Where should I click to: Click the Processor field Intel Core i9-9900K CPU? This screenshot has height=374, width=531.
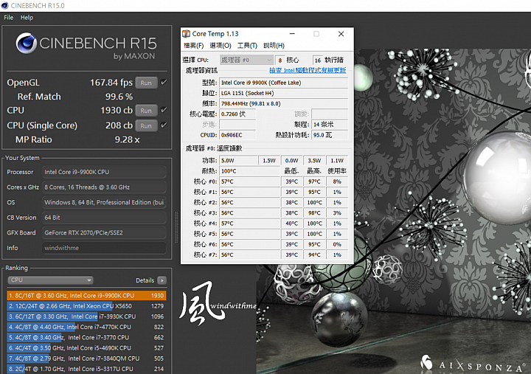[x=104, y=172]
